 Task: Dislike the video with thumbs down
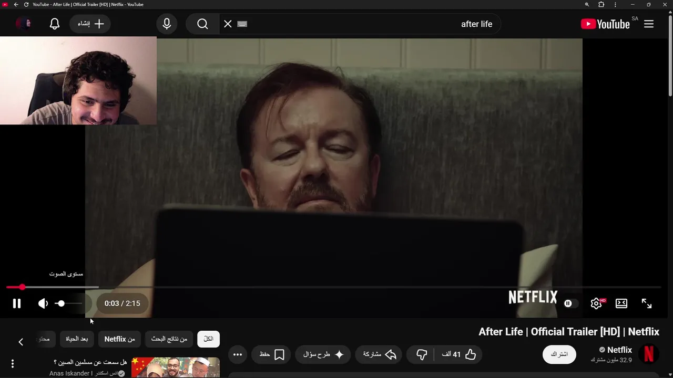point(422,354)
